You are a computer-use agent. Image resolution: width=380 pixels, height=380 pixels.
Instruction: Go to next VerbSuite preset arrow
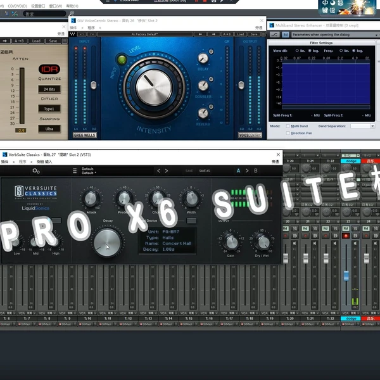click(167, 170)
